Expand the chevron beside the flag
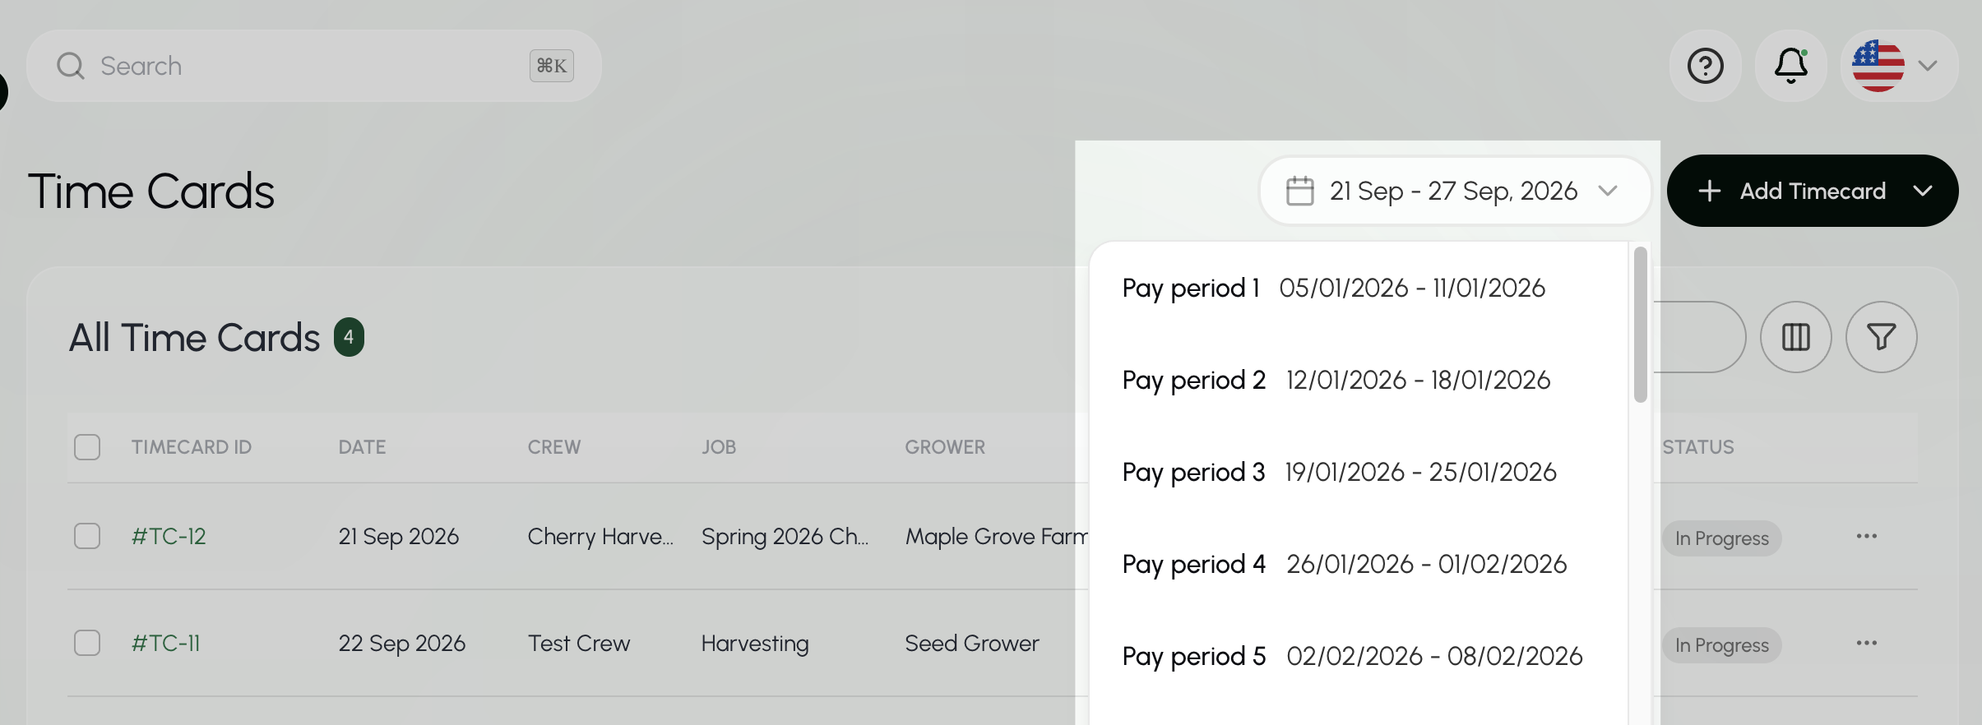The height and width of the screenshot is (725, 1982). pyautogui.click(x=1928, y=66)
